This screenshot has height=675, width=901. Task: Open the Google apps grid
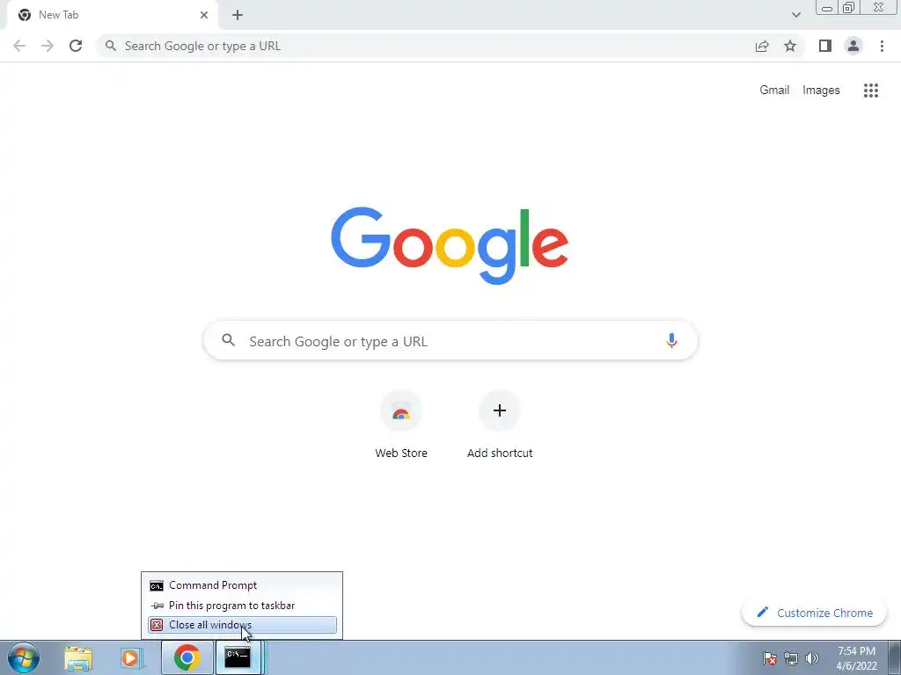point(870,91)
